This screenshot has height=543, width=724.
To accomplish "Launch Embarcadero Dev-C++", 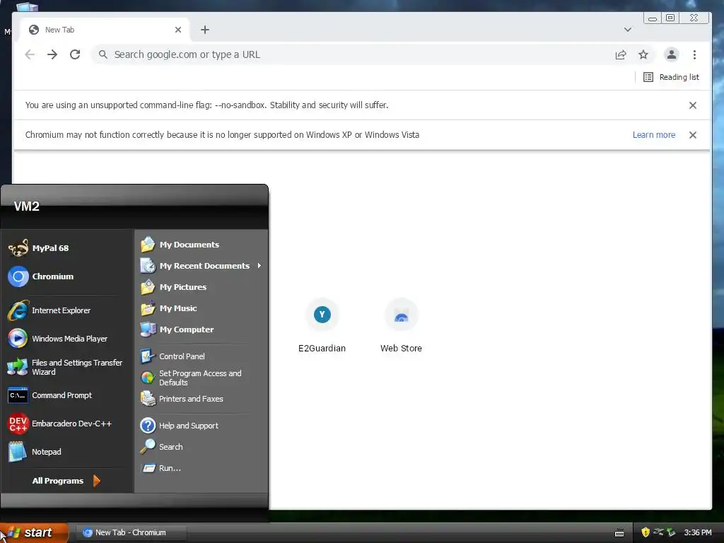I will (x=67, y=424).
